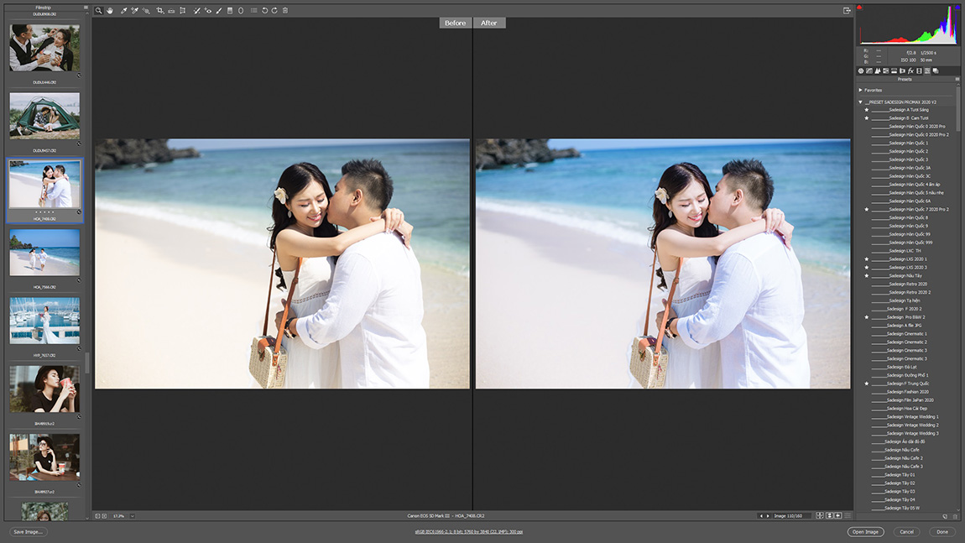
Task: Open the workflow options link at bottom
Action: 468,532
